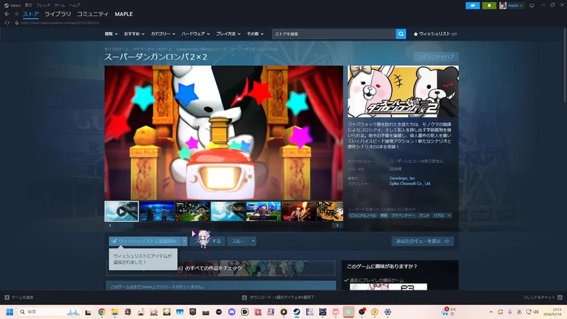Switch to ストア store tab
The height and width of the screenshot is (319, 567).
31,14
